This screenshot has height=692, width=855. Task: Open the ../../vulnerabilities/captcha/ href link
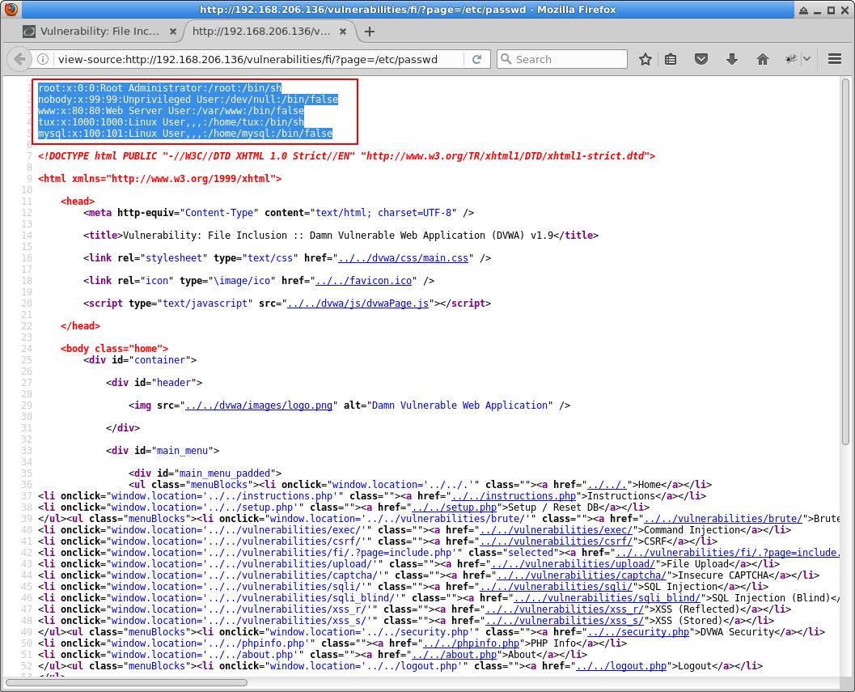[x=582, y=575]
